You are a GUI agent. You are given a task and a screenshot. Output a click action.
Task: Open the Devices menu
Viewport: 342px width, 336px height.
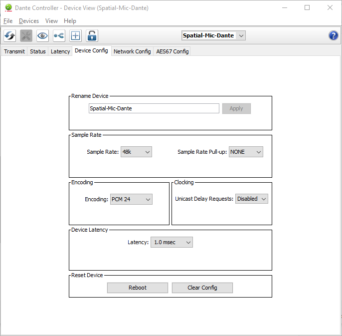pyautogui.click(x=29, y=21)
